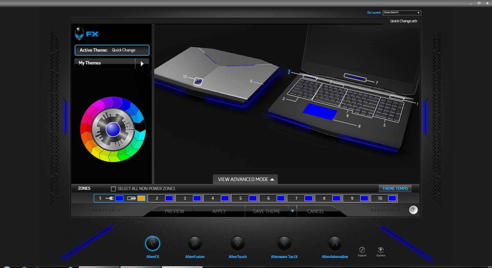The image size is (492, 268).
Task: Open the AlienAdrenaline module icon
Action: tap(335, 243)
